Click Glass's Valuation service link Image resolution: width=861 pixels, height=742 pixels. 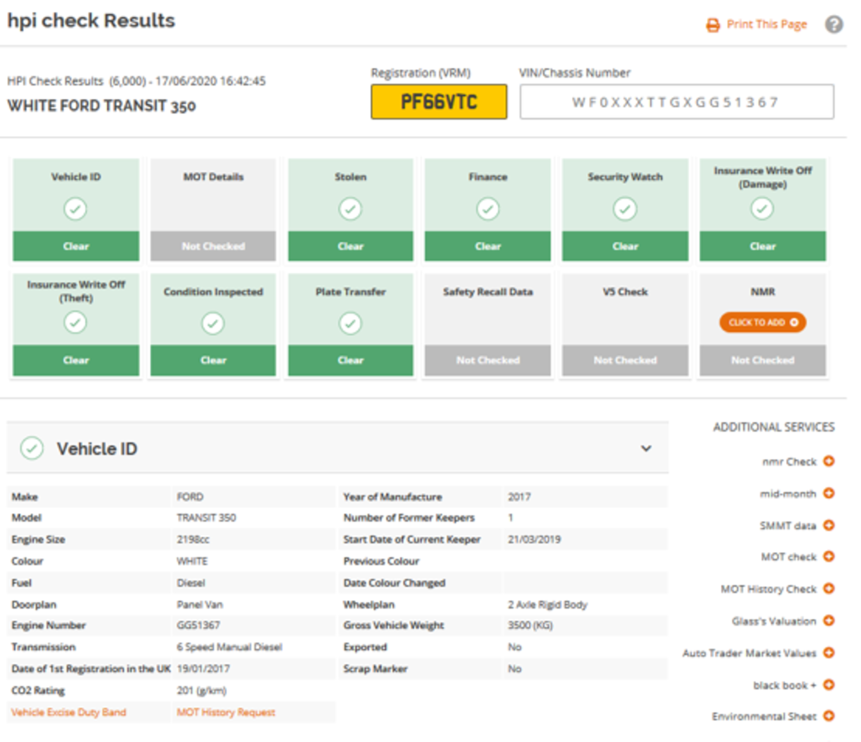pyautogui.click(x=774, y=621)
